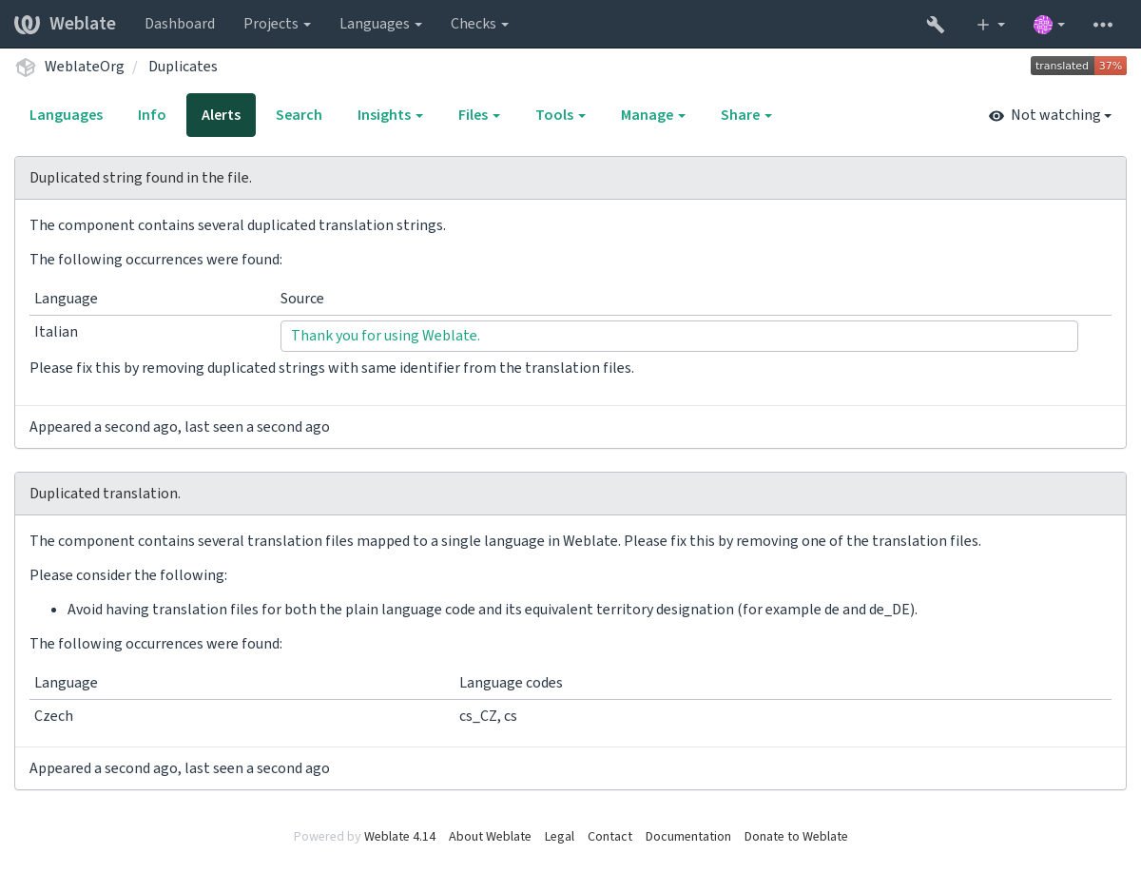
Task: Switch to the Languages tab
Action: pos(66,115)
